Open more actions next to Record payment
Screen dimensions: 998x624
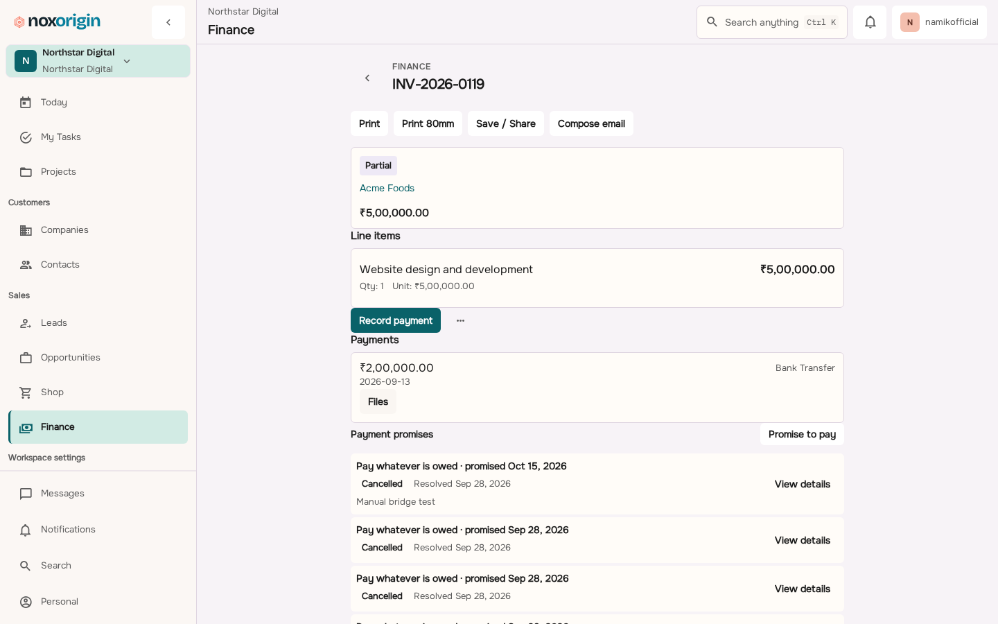click(460, 320)
